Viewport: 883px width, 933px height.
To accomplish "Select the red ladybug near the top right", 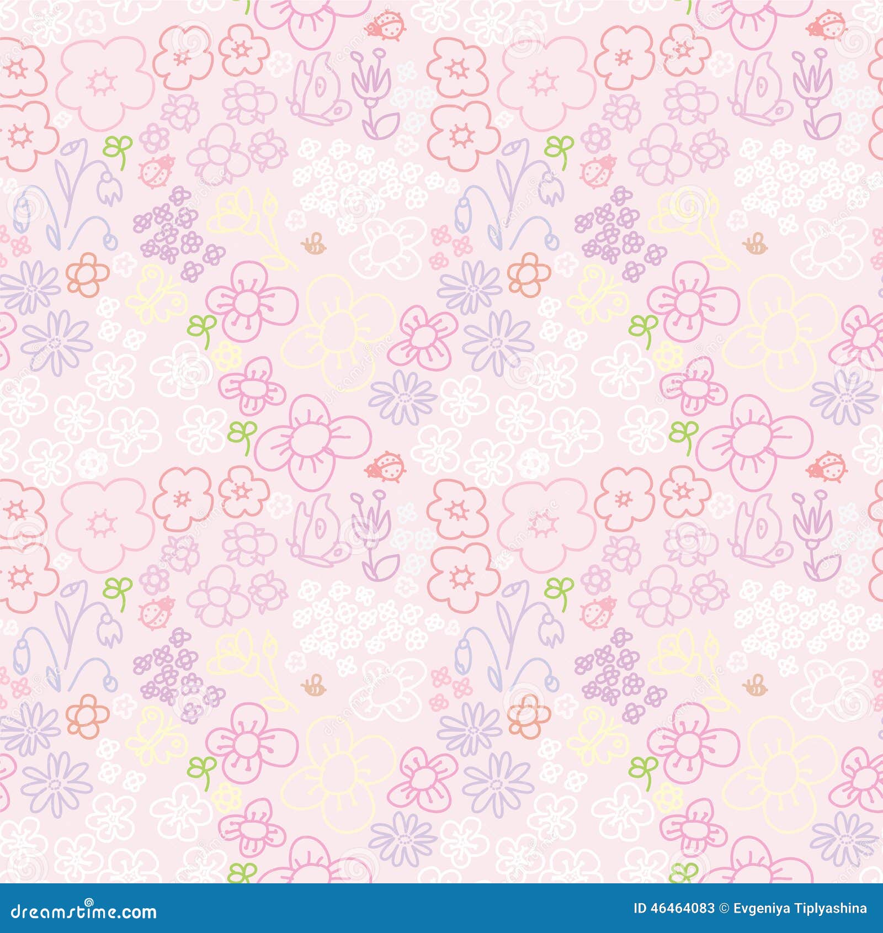I will [x=828, y=26].
